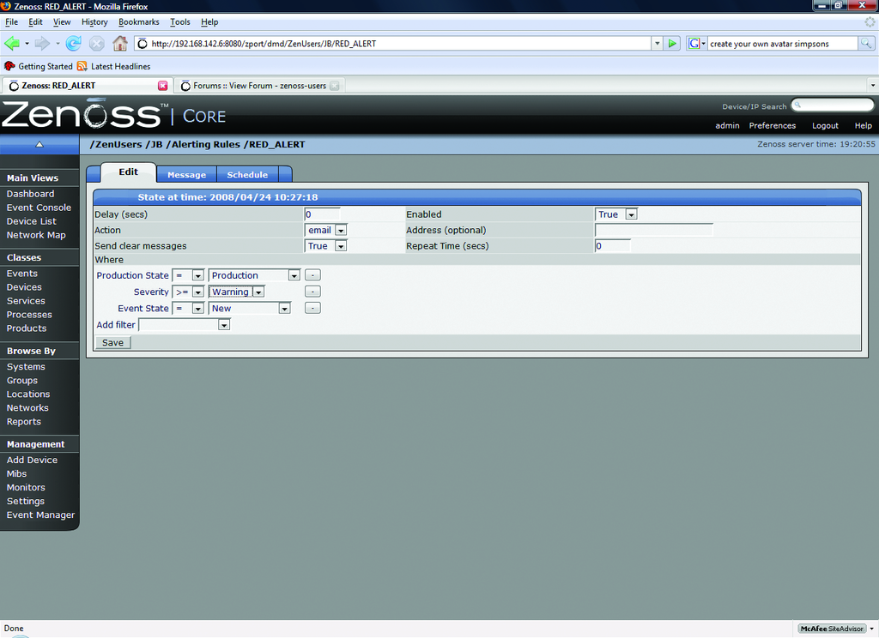
Task: Open the Severity level Warning dropdown
Action: pos(258,292)
